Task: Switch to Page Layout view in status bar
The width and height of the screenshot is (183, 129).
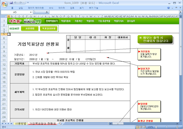Action: 141,127
